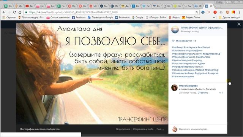This screenshot has height=137, width=243.
Task: Click the #сыроед hashtag
Action: (x=197, y=60)
